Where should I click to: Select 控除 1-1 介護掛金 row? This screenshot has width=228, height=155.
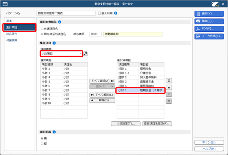[x=140, y=73]
